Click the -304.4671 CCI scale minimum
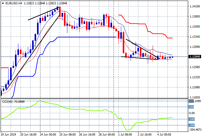The height and width of the screenshot is (138, 202). click(x=195, y=130)
